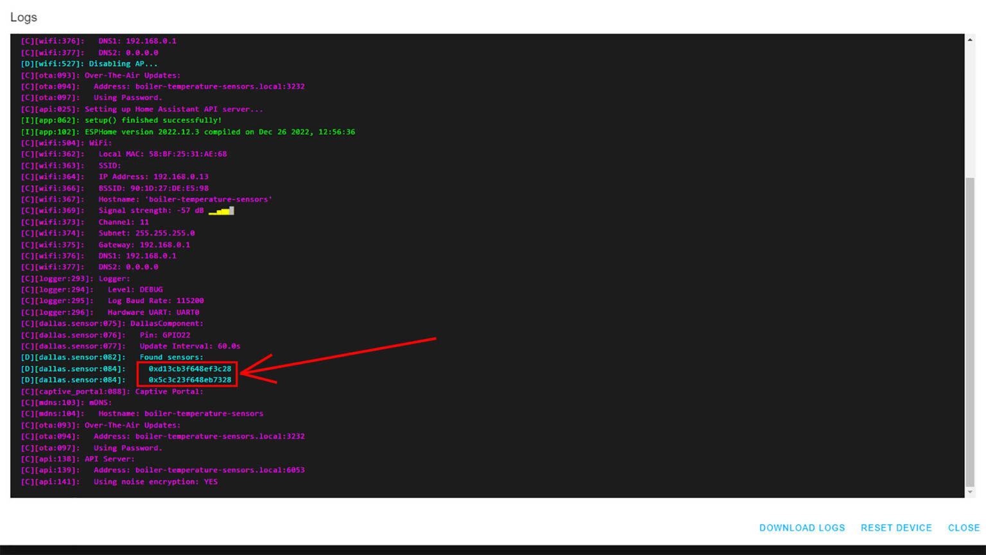Click the 'Found sensors:' log line

(x=171, y=357)
